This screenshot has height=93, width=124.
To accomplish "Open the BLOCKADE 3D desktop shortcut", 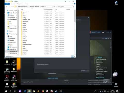I will (x=14, y=63).
